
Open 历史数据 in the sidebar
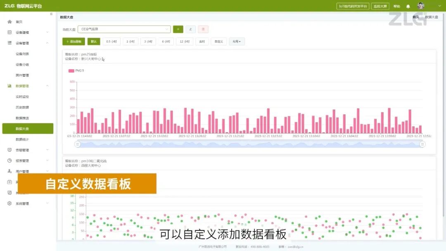pyautogui.click(x=22, y=107)
